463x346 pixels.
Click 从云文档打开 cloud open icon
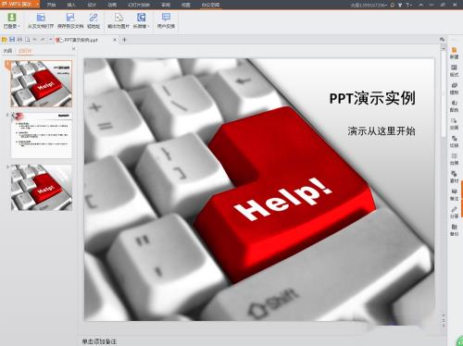pyautogui.click(x=41, y=18)
